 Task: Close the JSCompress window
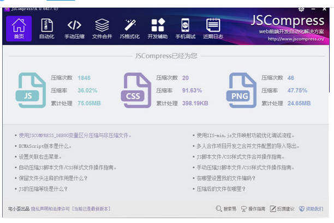[324, 9]
